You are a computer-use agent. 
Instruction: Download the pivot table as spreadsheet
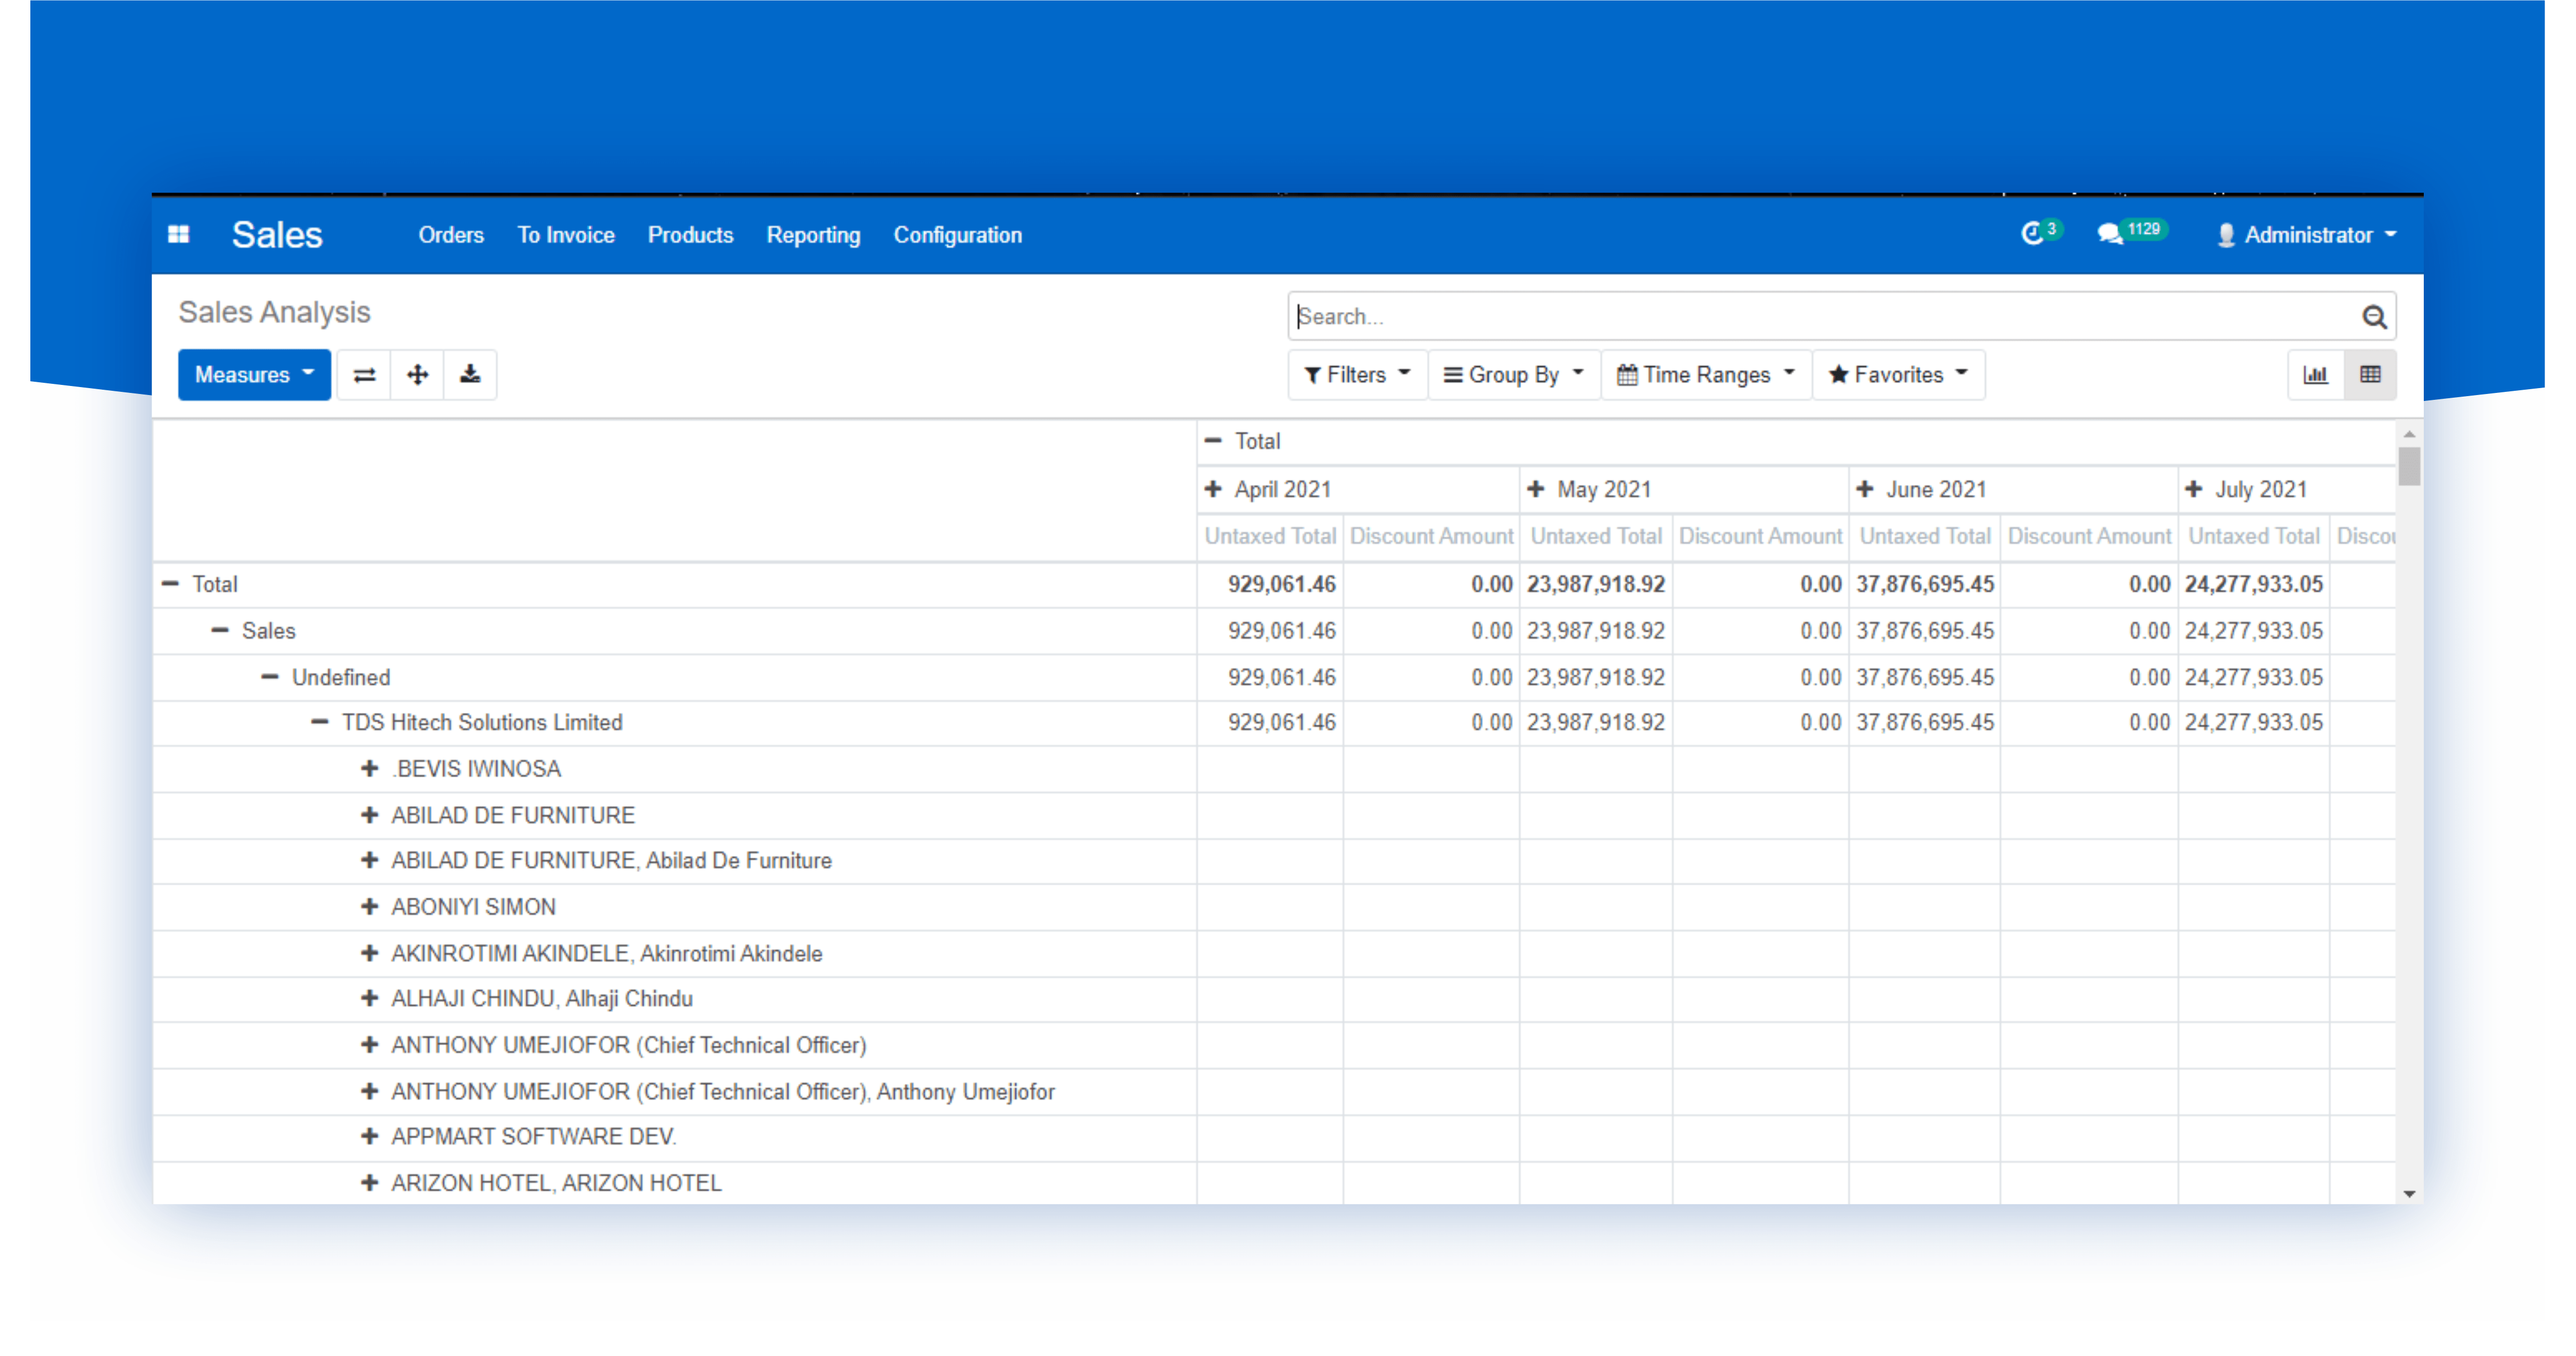pos(470,375)
